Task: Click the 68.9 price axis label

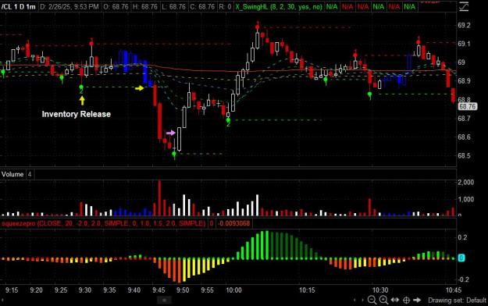Action: (464, 81)
